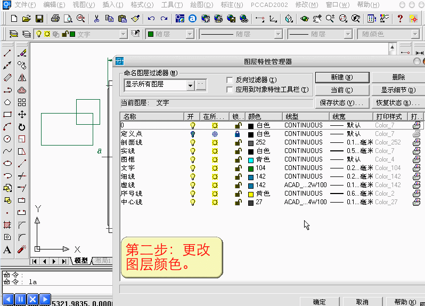This screenshot has width=425, height=306.
Task: Open the 编辑(E) menu
Action: (54, 5)
